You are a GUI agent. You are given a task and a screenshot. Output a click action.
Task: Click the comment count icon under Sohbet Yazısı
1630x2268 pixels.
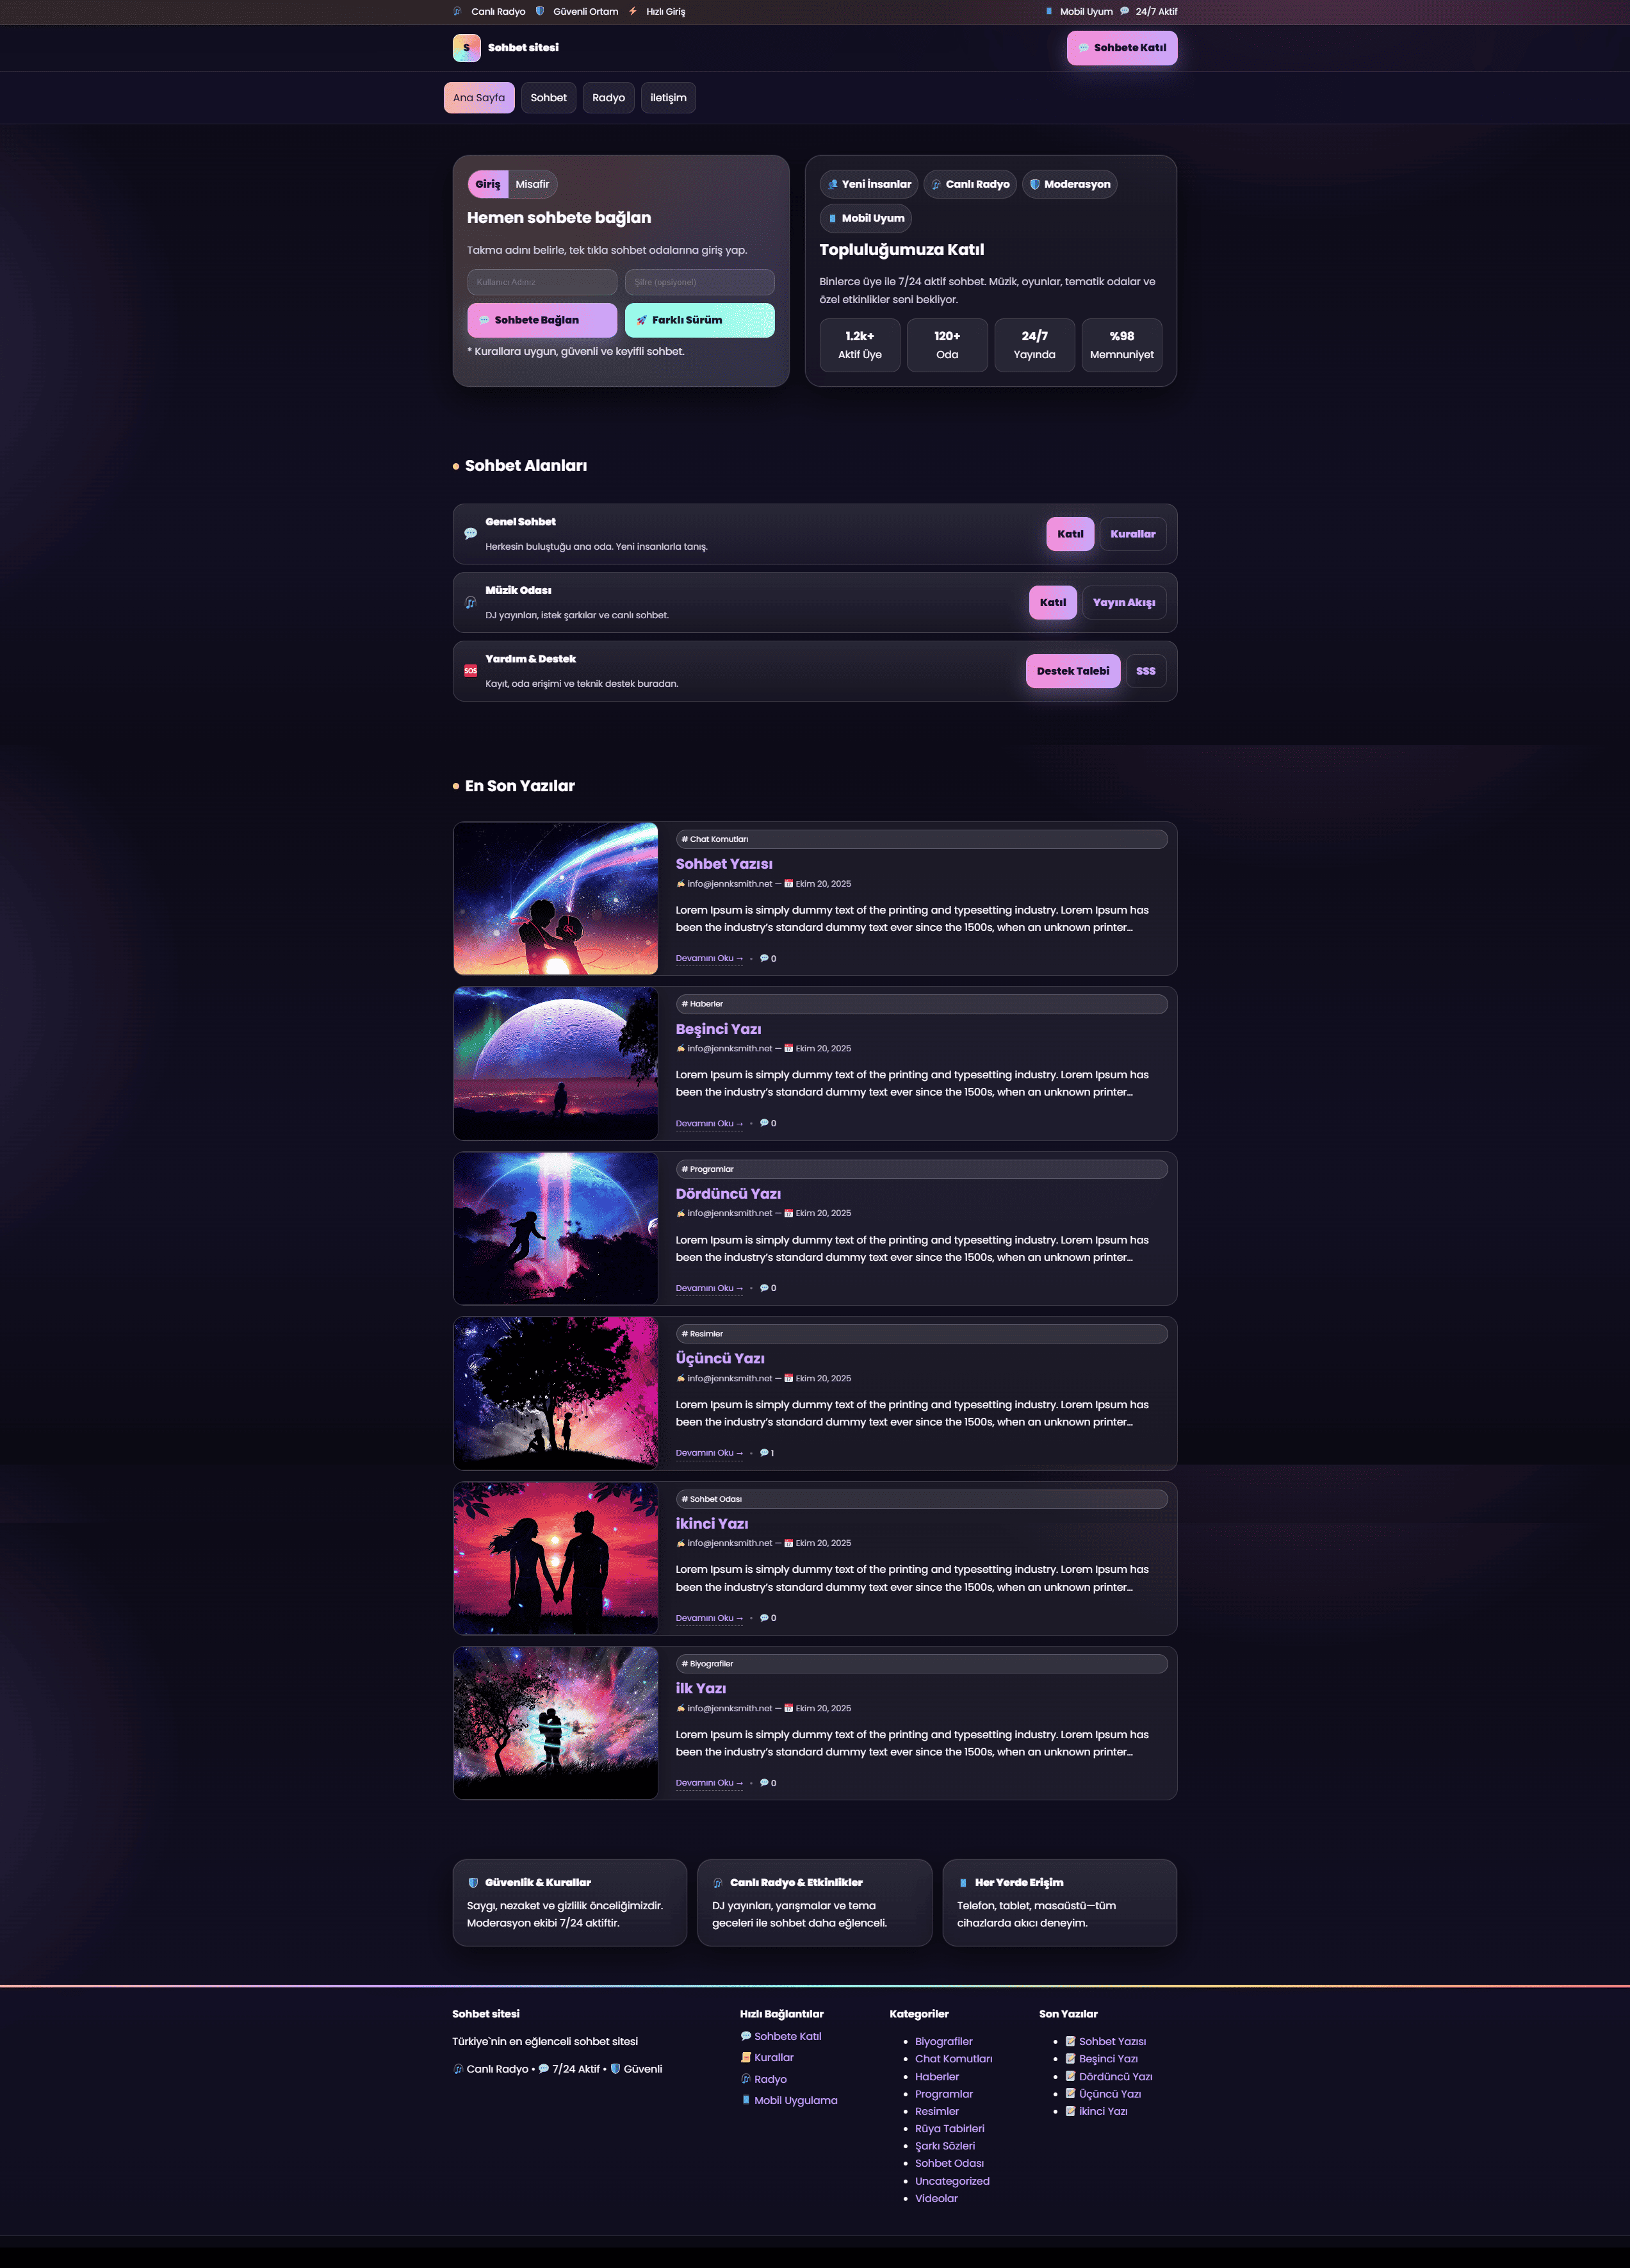click(763, 958)
